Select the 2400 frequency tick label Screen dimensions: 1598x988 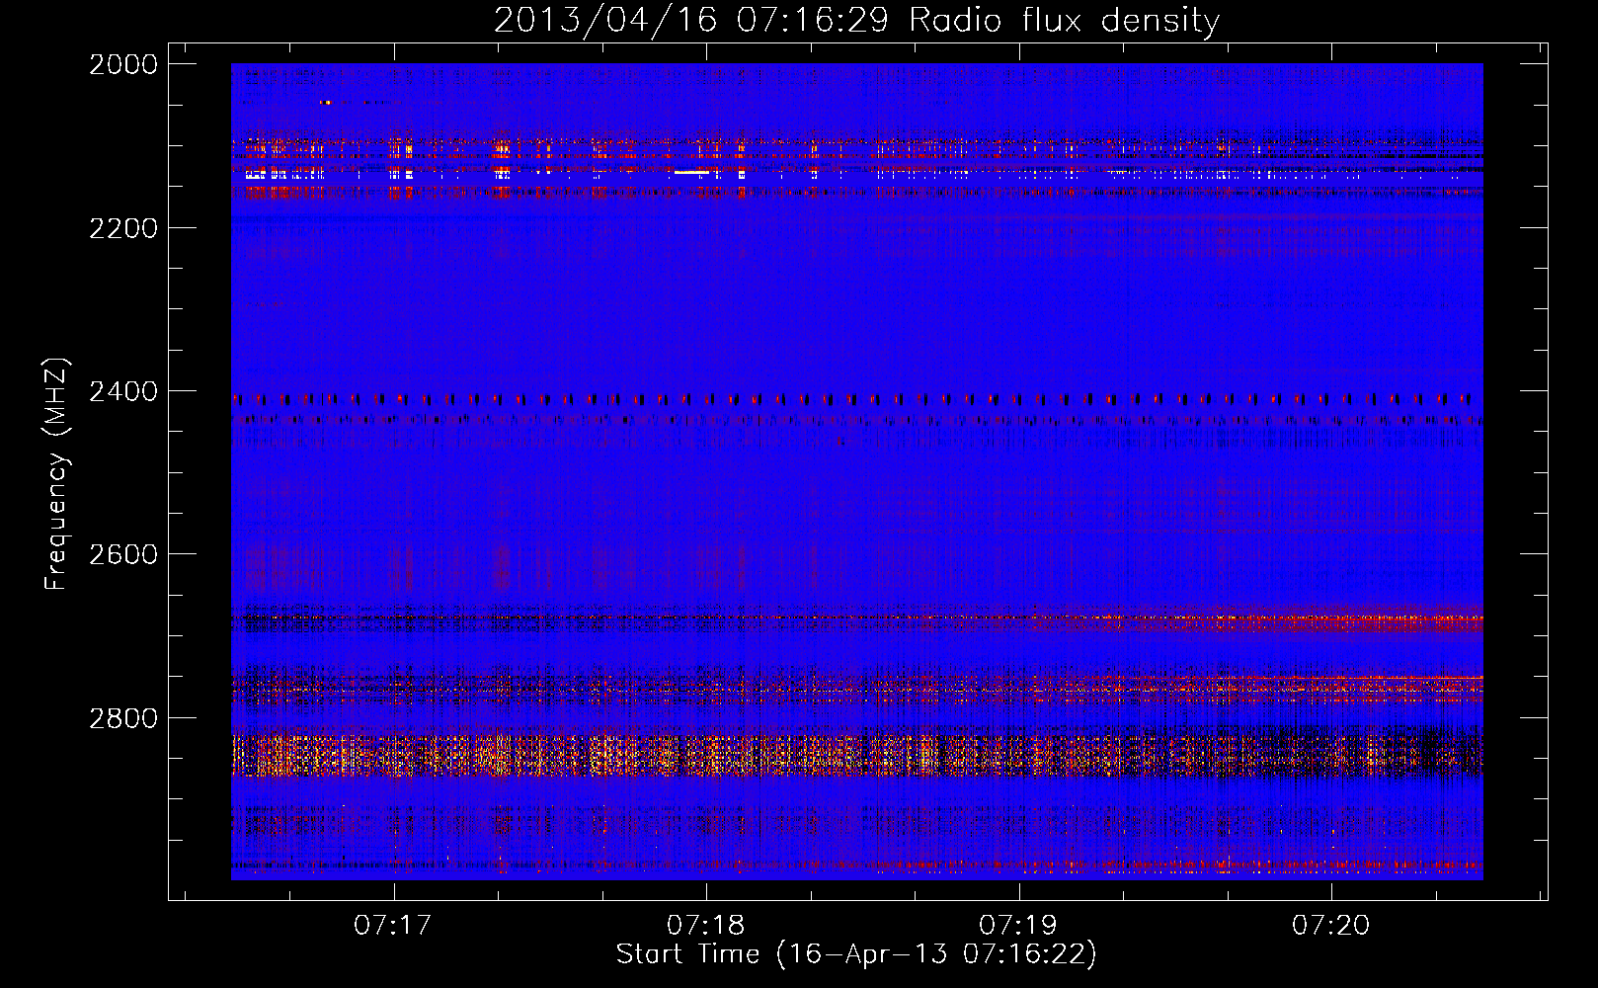pos(122,392)
